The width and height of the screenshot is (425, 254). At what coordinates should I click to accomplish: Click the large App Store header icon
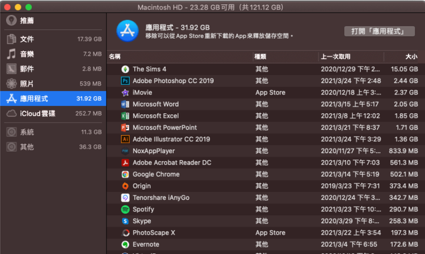(127, 31)
